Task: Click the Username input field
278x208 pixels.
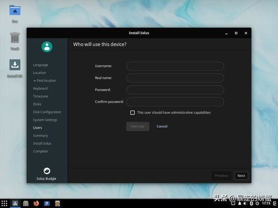Action: (x=175, y=66)
